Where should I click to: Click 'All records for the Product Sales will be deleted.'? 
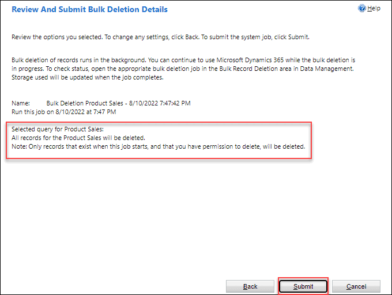click(x=78, y=138)
